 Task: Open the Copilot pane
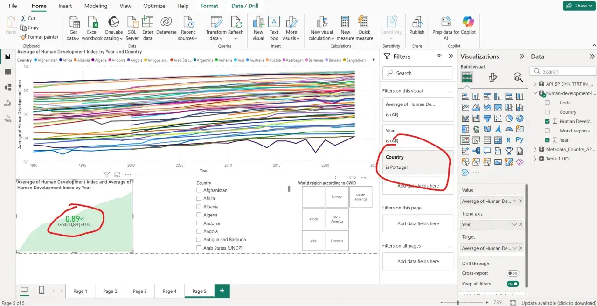[468, 25]
